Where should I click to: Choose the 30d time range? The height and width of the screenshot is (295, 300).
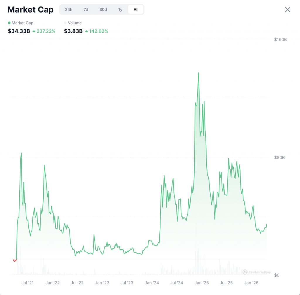pos(103,10)
